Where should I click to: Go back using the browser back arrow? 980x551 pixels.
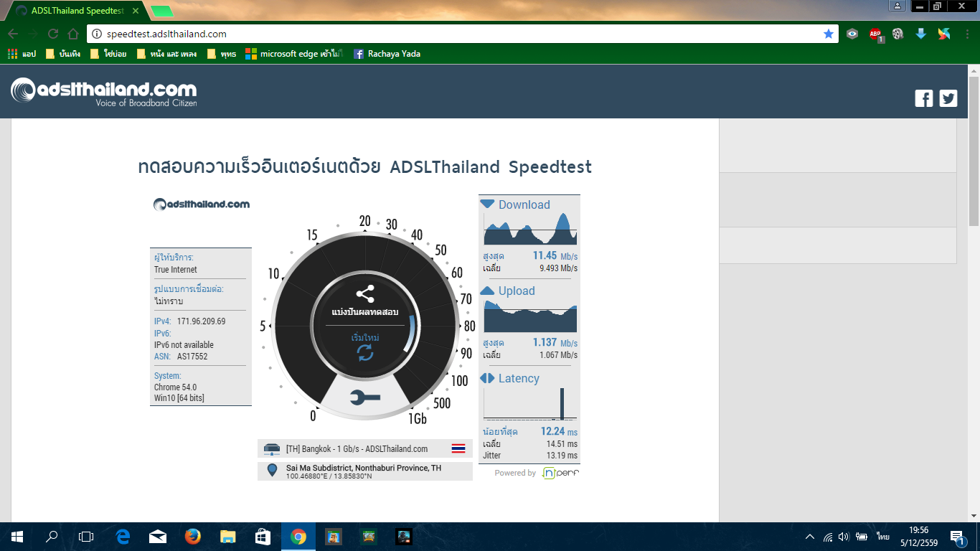tap(13, 34)
